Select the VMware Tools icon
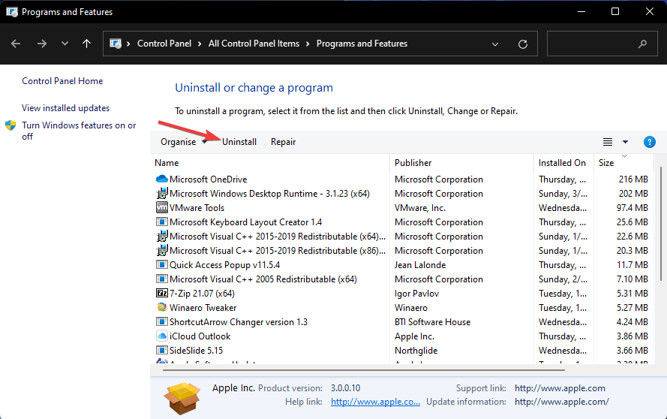The width and height of the screenshot is (667, 419). point(161,208)
